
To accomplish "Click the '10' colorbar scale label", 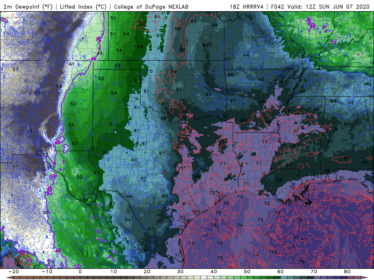I will pyautogui.click(x=114, y=272).
